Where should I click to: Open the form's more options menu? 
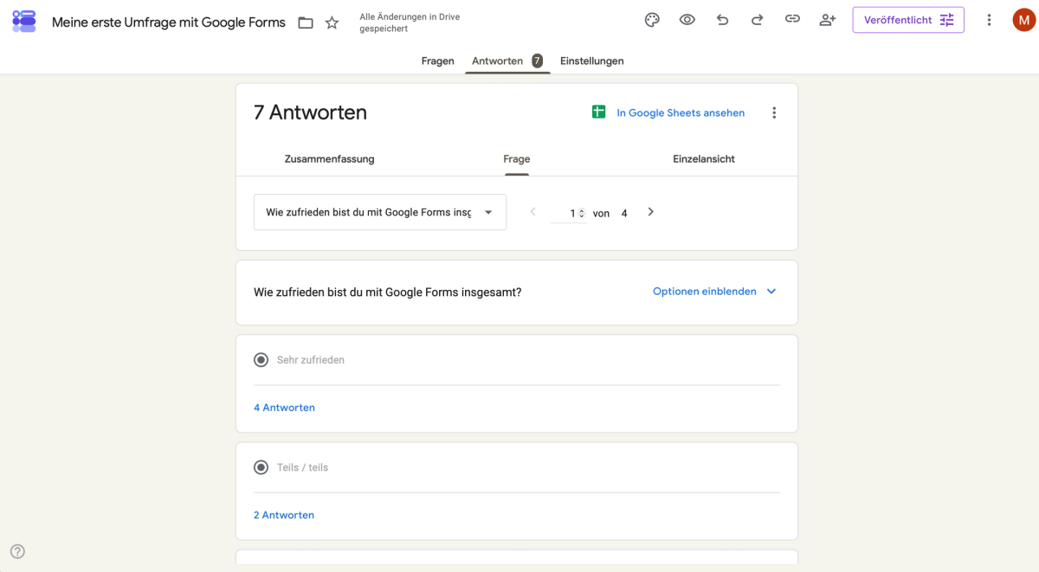point(989,20)
